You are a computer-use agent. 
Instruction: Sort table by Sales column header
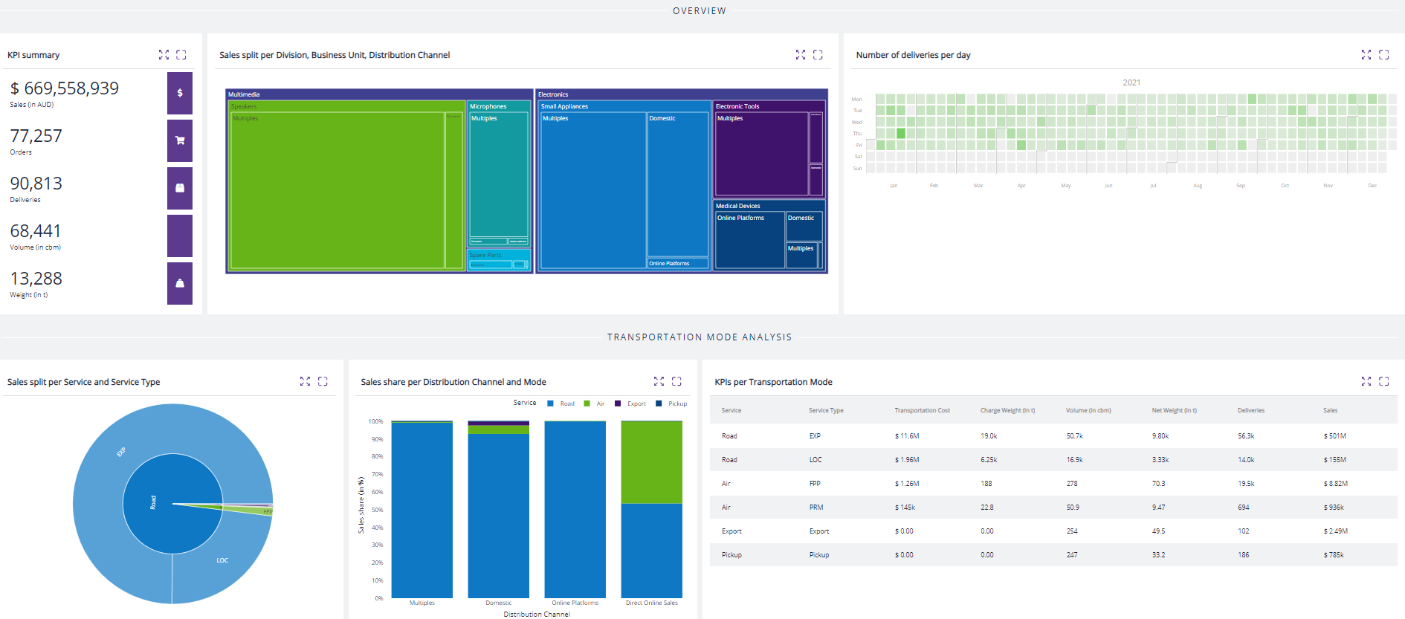pyautogui.click(x=1330, y=410)
